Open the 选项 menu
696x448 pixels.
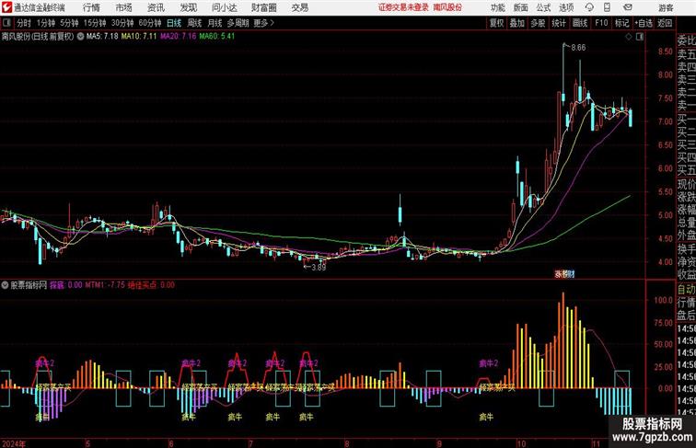pos(566,7)
